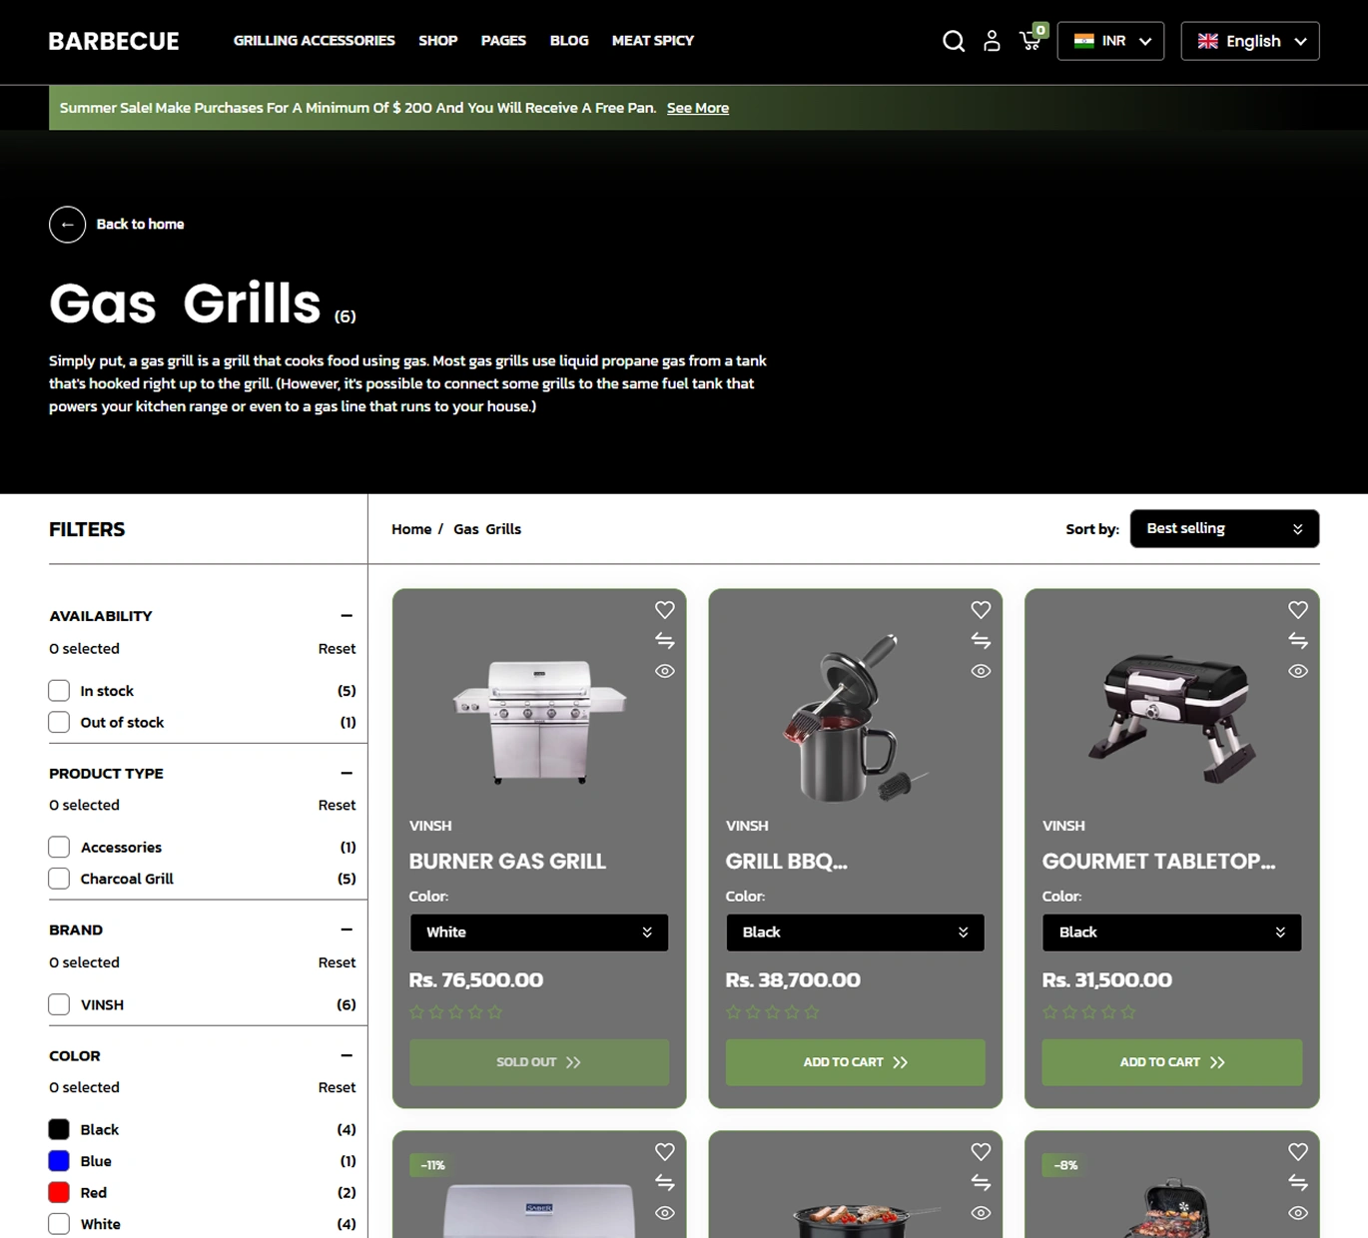Collapse the Product Type filter section
The height and width of the screenshot is (1238, 1368).
(x=346, y=773)
